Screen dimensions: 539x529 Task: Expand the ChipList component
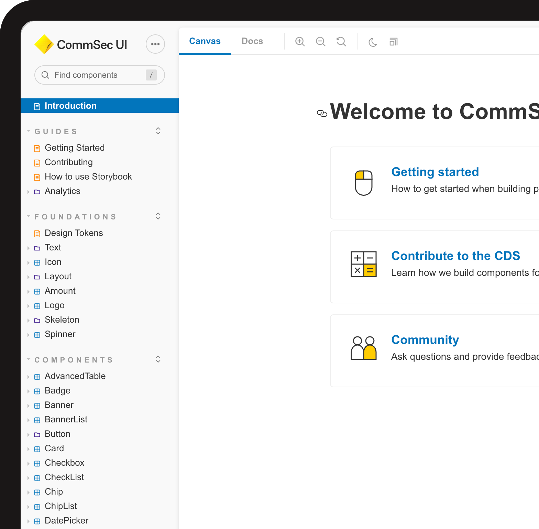[x=61, y=506]
